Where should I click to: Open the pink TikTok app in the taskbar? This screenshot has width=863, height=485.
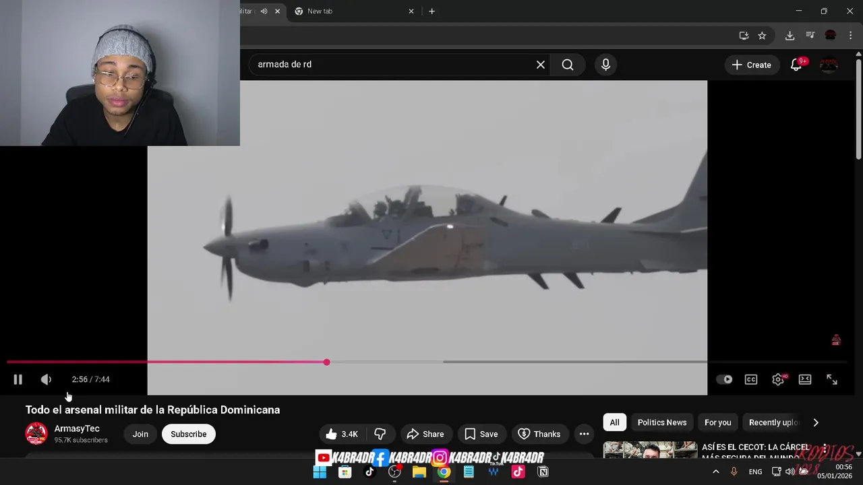(x=518, y=472)
